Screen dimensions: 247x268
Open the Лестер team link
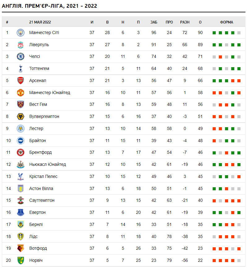(x=36, y=128)
